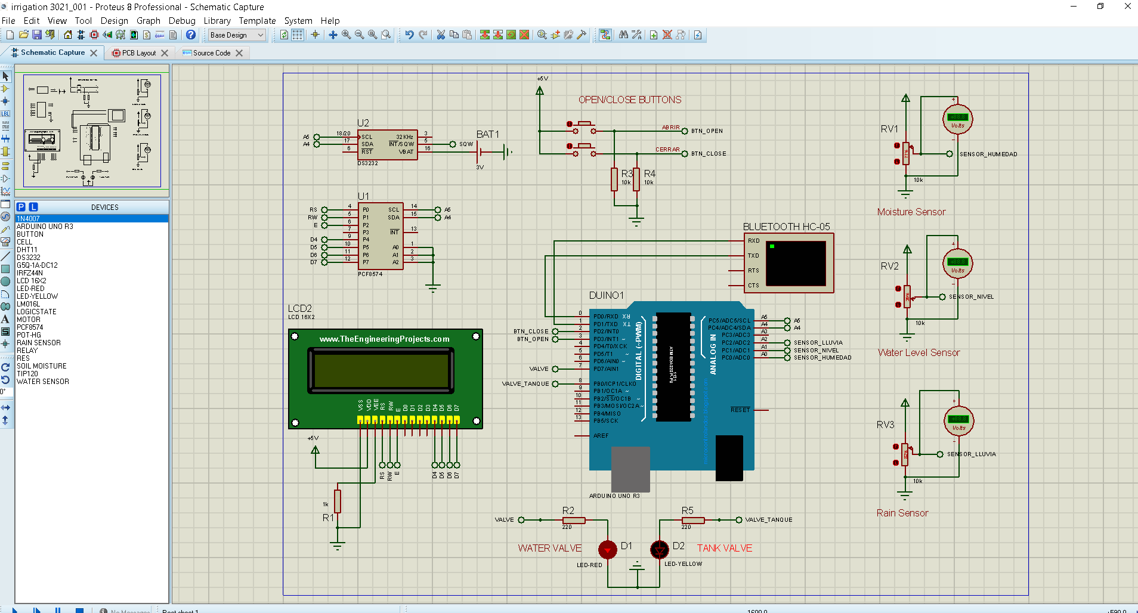
Task: Open the Graph menu
Action: (x=149, y=21)
